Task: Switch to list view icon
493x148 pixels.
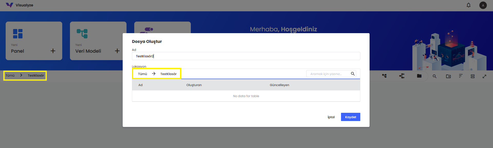Action: 473,76
